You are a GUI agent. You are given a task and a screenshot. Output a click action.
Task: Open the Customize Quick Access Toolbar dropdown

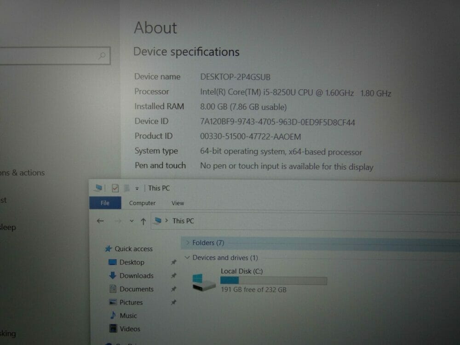pyautogui.click(x=137, y=188)
